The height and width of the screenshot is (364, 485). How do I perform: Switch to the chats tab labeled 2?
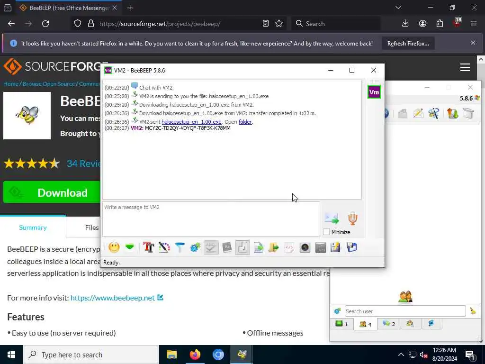pyautogui.click(x=389, y=324)
